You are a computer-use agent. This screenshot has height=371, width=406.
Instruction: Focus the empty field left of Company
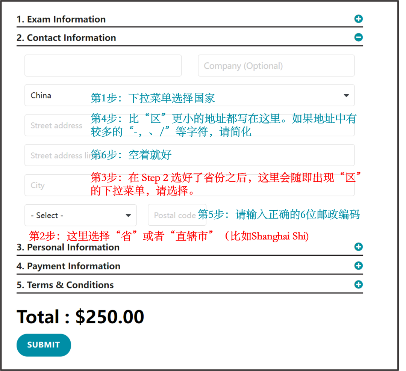(x=103, y=66)
